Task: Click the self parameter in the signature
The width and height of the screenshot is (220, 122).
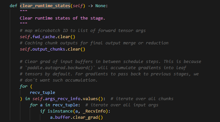Action: [78, 6]
